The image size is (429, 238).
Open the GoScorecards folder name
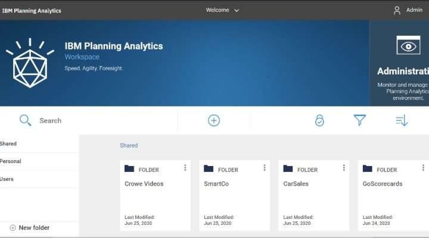(383, 184)
